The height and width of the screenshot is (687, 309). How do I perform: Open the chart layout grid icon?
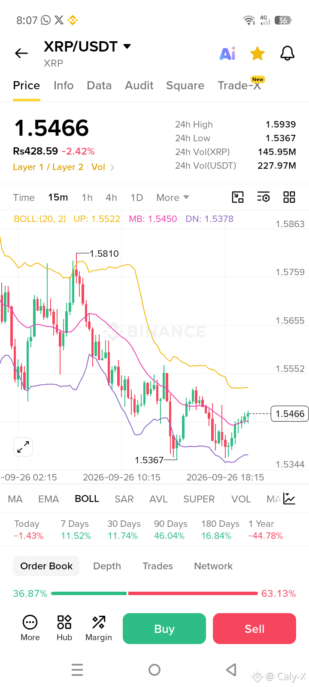289,197
